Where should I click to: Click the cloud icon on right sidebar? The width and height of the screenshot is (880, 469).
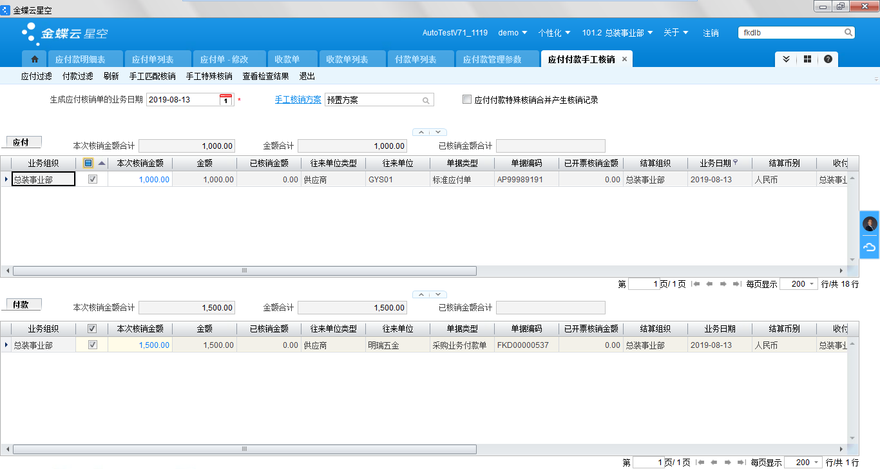(x=870, y=247)
